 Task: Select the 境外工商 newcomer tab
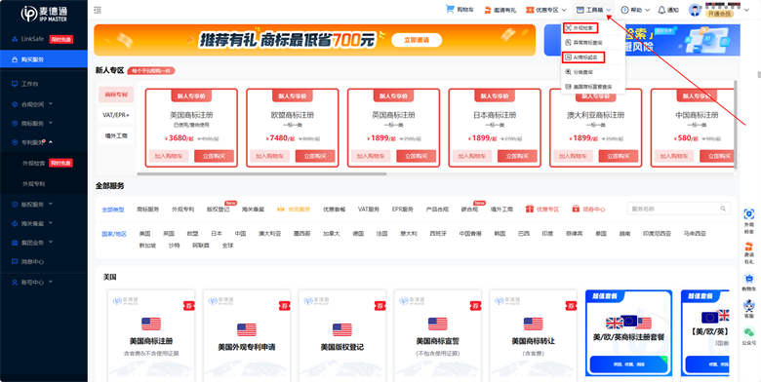[116, 135]
